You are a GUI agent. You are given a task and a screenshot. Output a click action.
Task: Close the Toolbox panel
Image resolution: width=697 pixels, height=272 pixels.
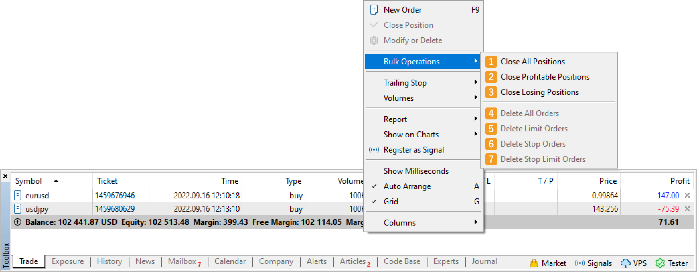5,176
